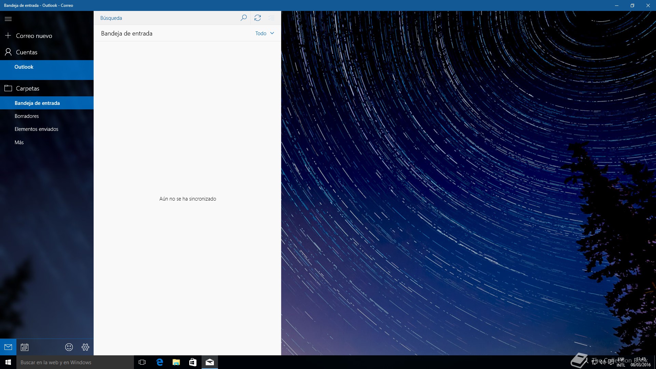This screenshot has height=369, width=656.
Task: Click taskbar search box Buscar en la web
Action: click(x=75, y=362)
